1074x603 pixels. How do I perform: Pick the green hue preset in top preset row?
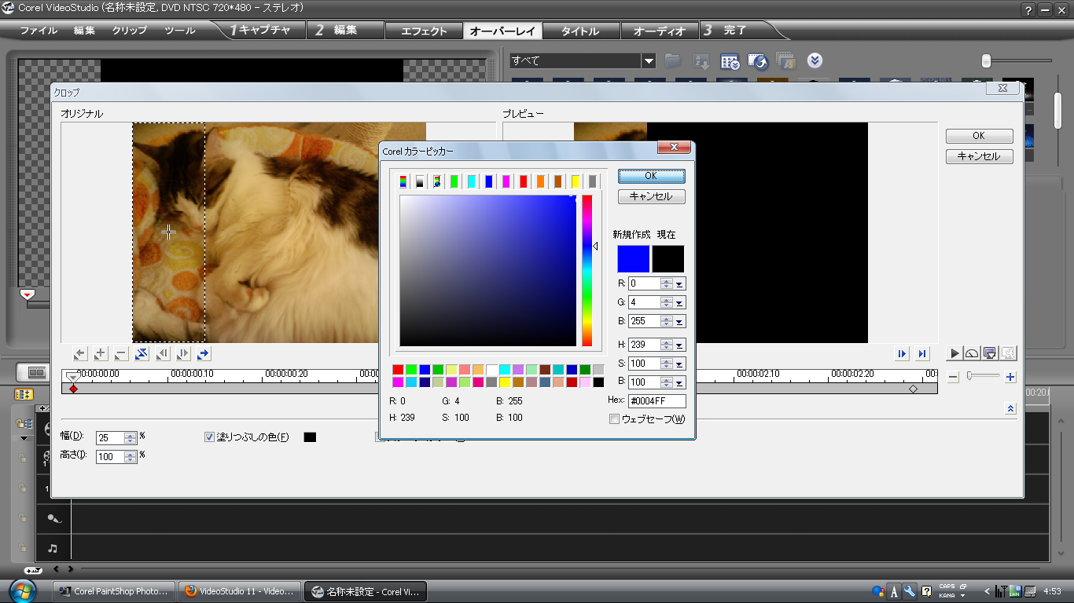[x=454, y=181]
